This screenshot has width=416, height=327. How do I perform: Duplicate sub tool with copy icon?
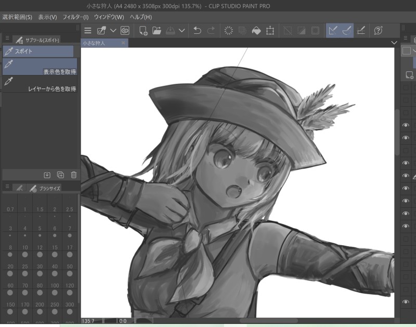pyautogui.click(x=60, y=175)
